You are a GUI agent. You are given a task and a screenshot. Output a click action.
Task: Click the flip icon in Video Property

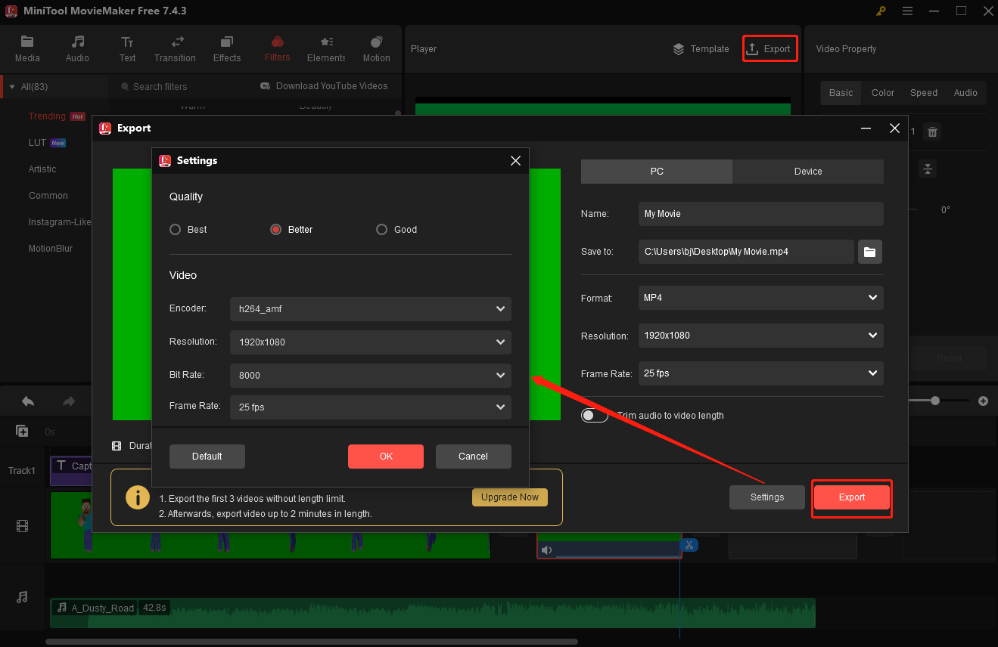(928, 169)
